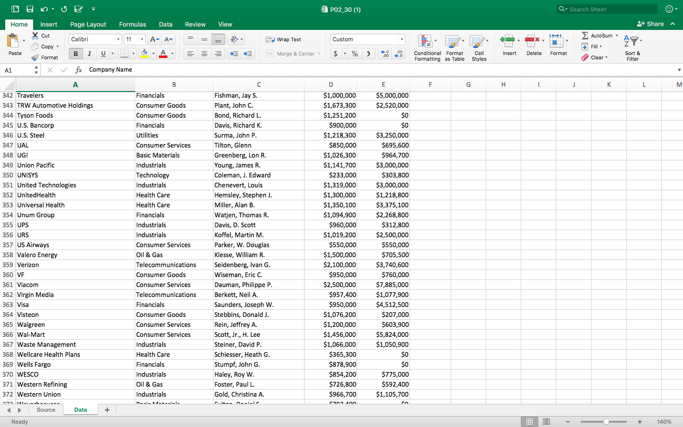Open the Review ribbon tab
Image resolution: width=683 pixels, height=427 pixels.
(195, 24)
